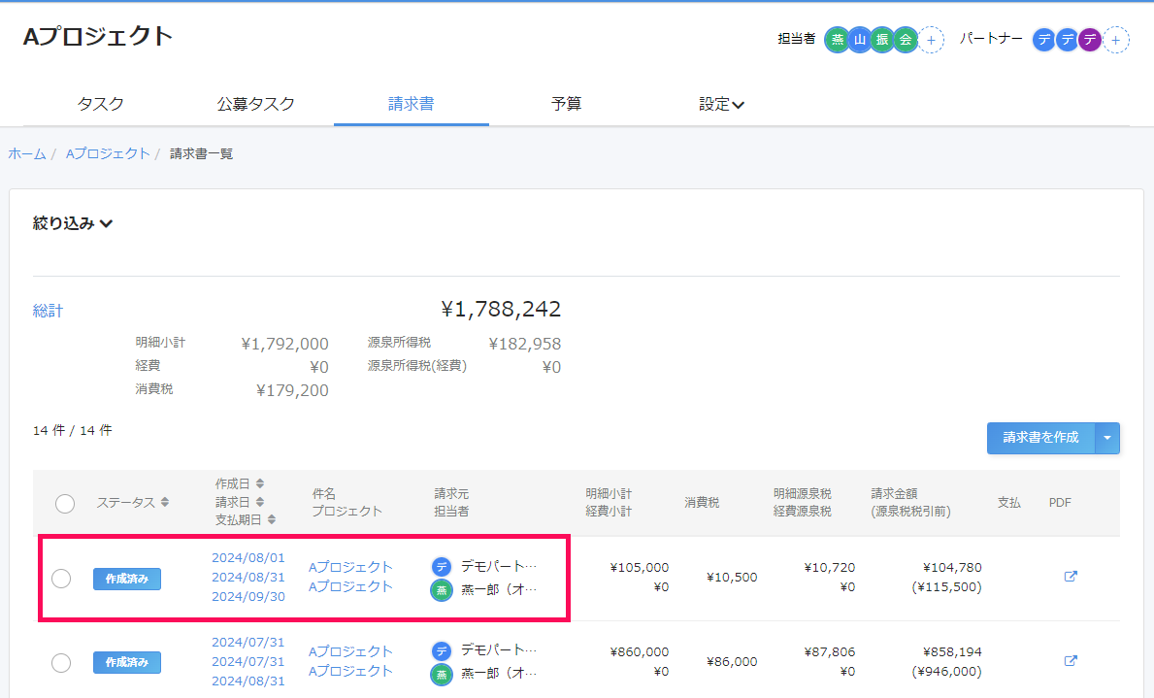The image size is (1154, 698).
Task: Sort invoices by 請求日 arrows
Action: coord(260,502)
